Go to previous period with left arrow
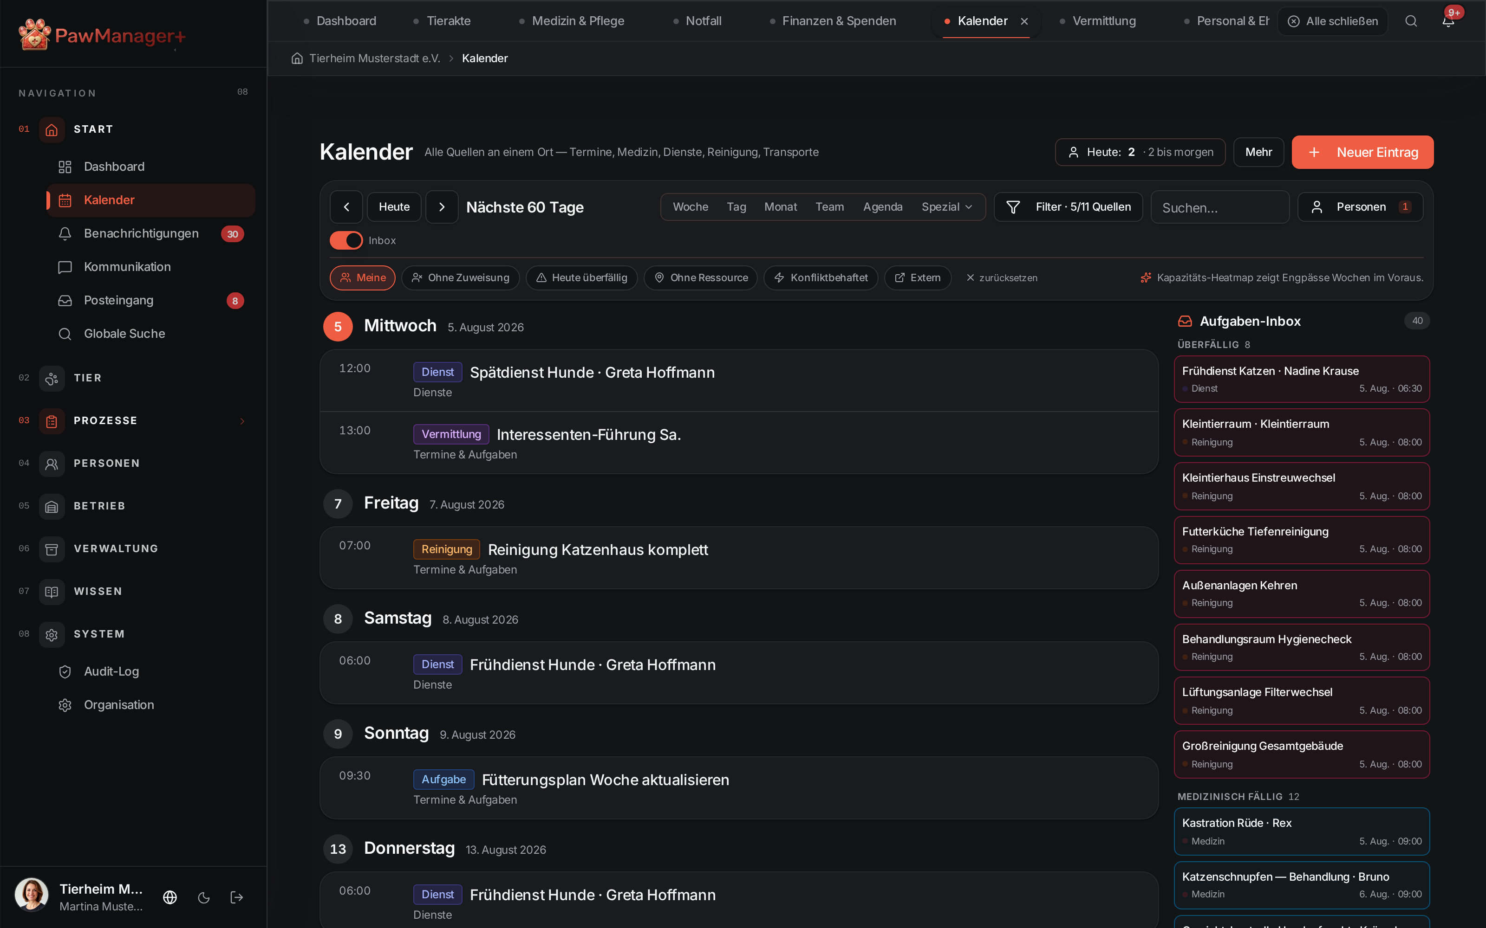The height and width of the screenshot is (928, 1486). 346,207
